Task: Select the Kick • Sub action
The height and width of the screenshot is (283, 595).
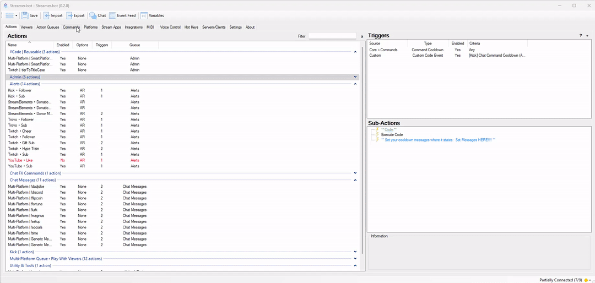Action: coord(17,96)
